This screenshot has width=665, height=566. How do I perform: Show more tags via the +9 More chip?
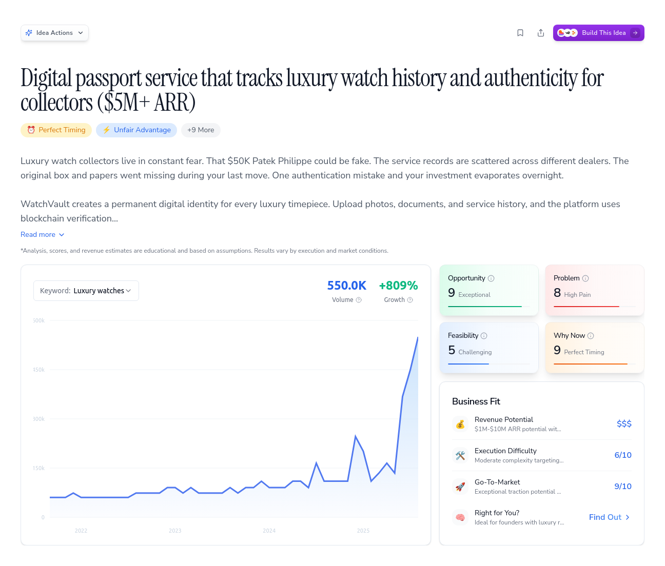click(x=201, y=130)
